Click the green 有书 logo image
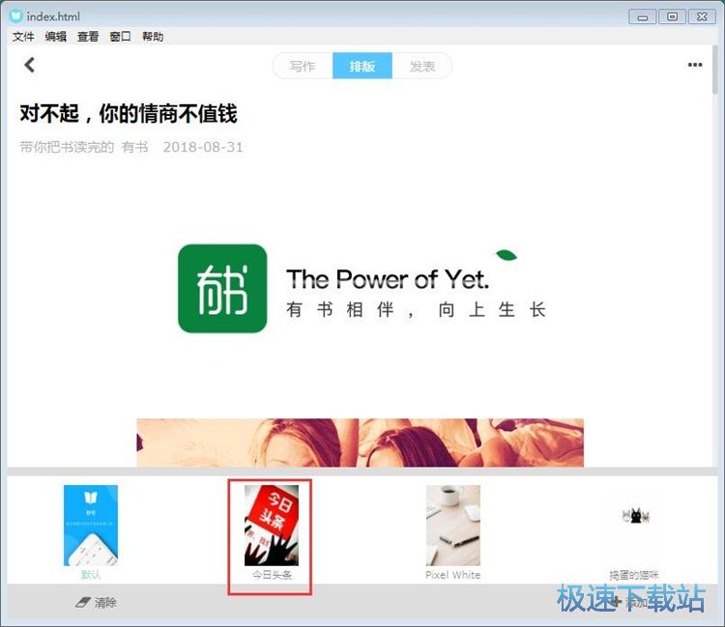725x627 pixels. (222, 288)
